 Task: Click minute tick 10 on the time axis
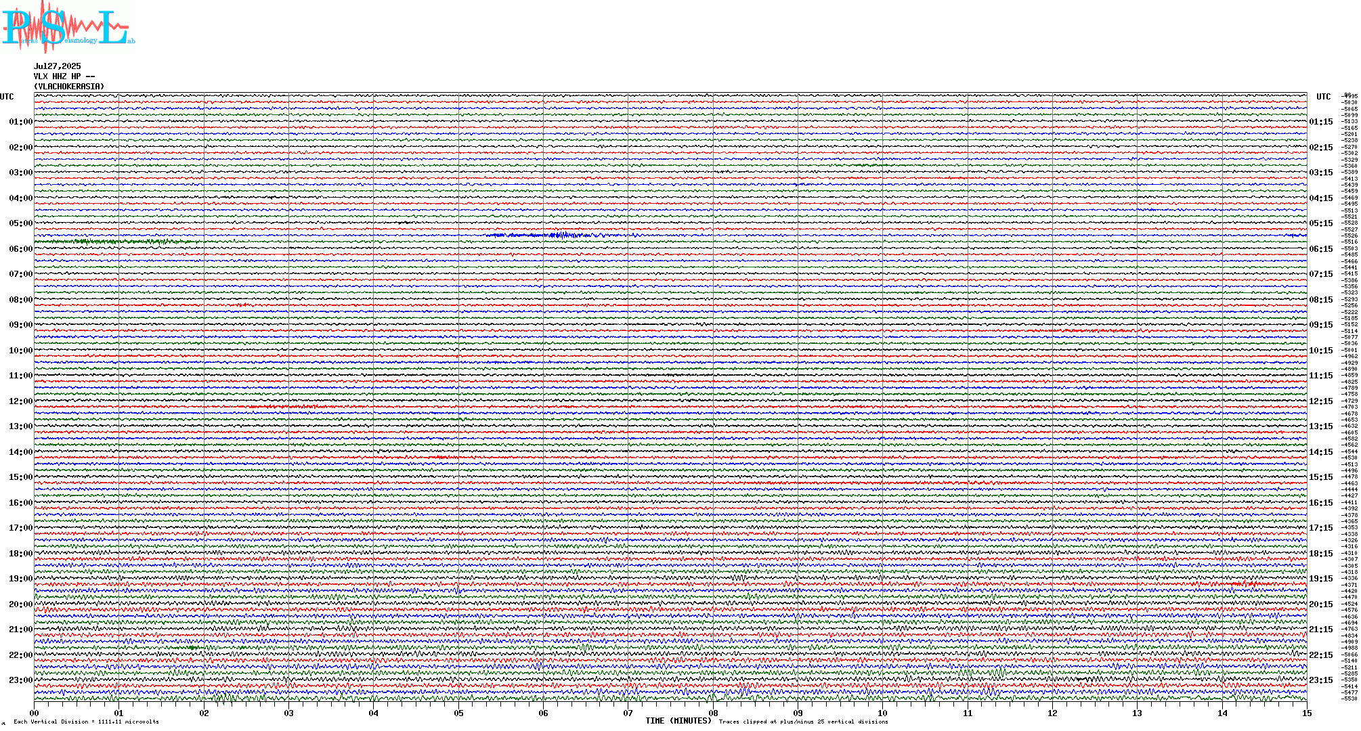point(882,713)
